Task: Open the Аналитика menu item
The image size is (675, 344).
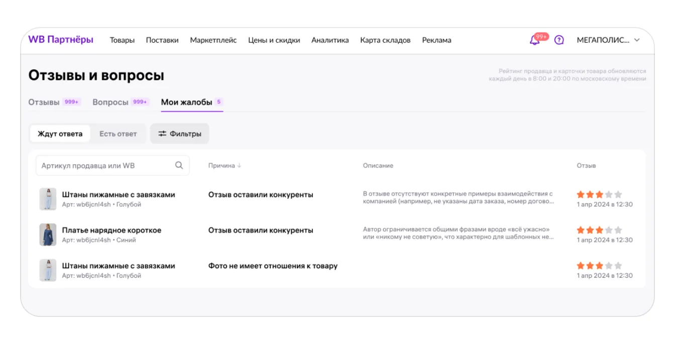Action: [x=330, y=40]
